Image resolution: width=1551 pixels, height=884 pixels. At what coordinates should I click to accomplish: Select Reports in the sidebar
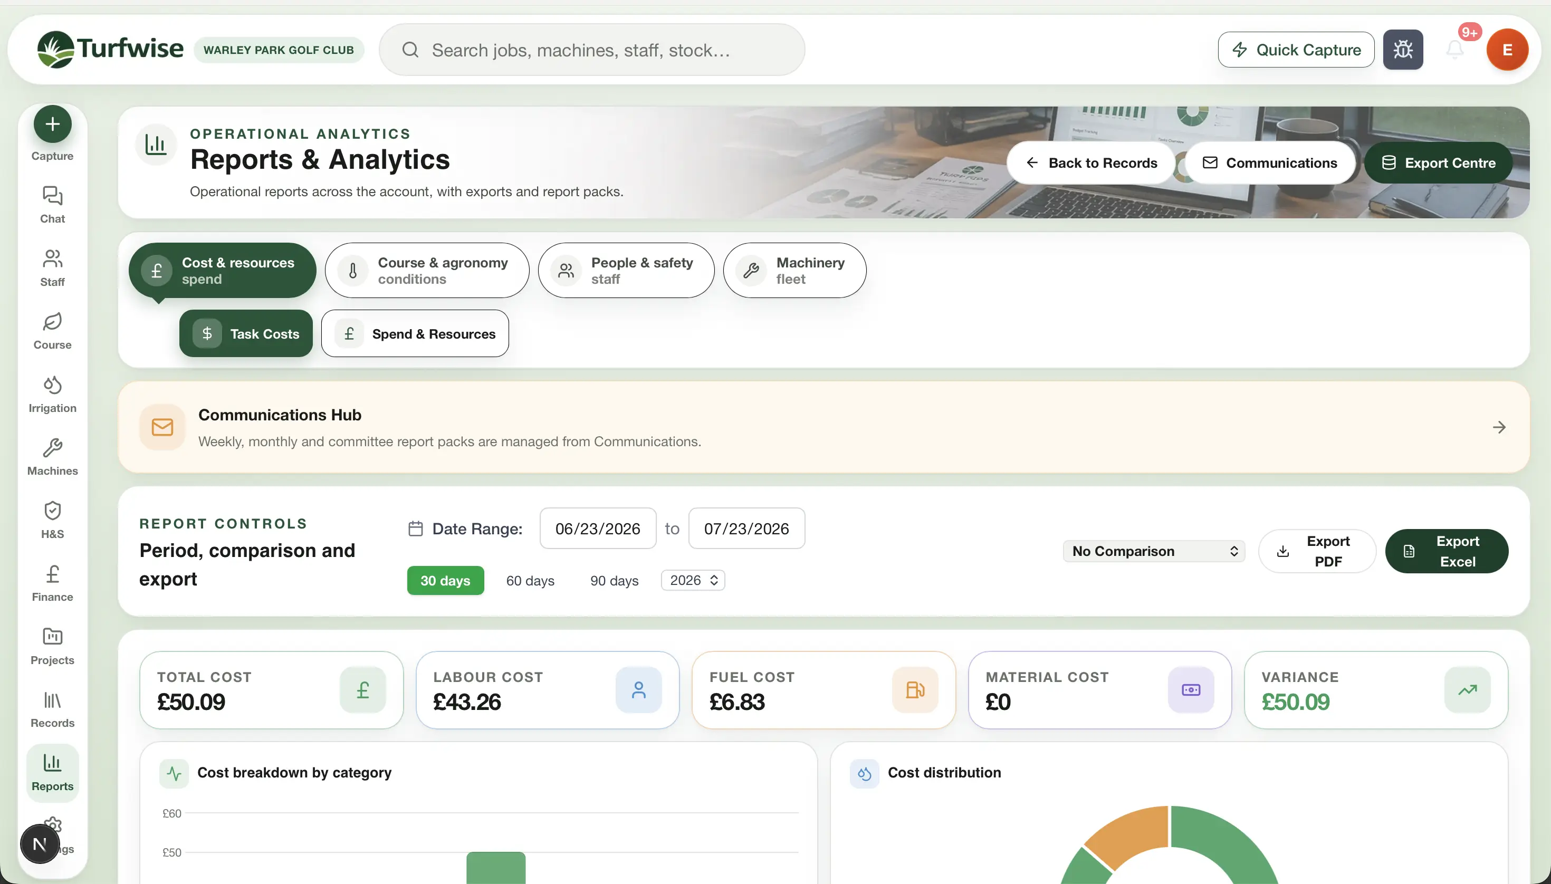(52, 773)
